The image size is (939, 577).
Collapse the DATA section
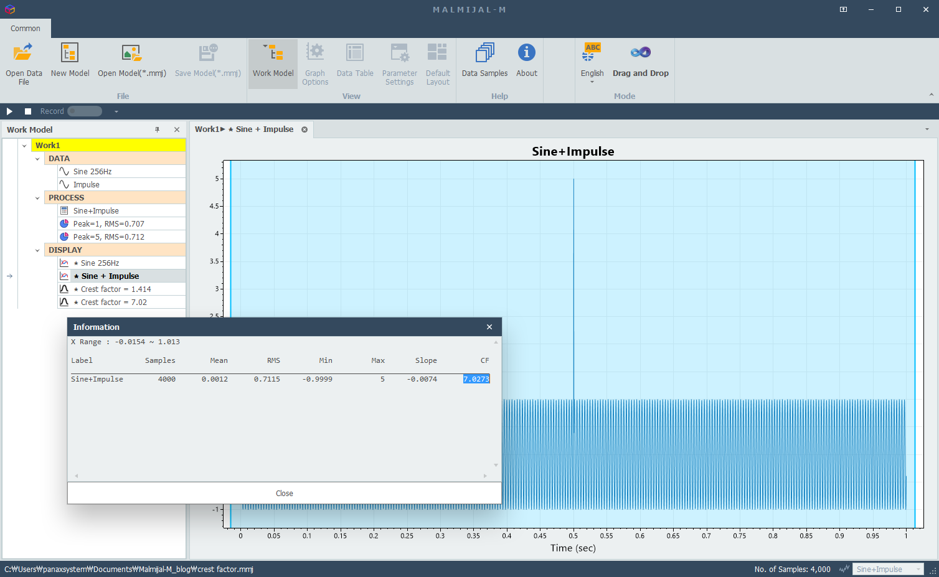[x=37, y=159]
